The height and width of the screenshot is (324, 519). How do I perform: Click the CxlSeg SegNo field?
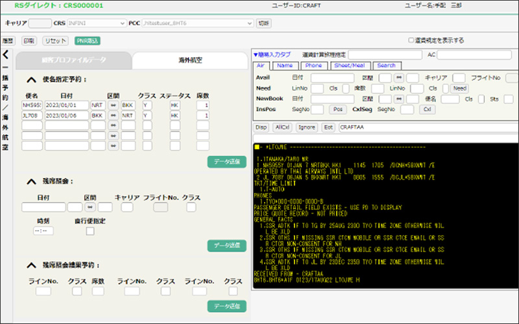click(x=407, y=110)
